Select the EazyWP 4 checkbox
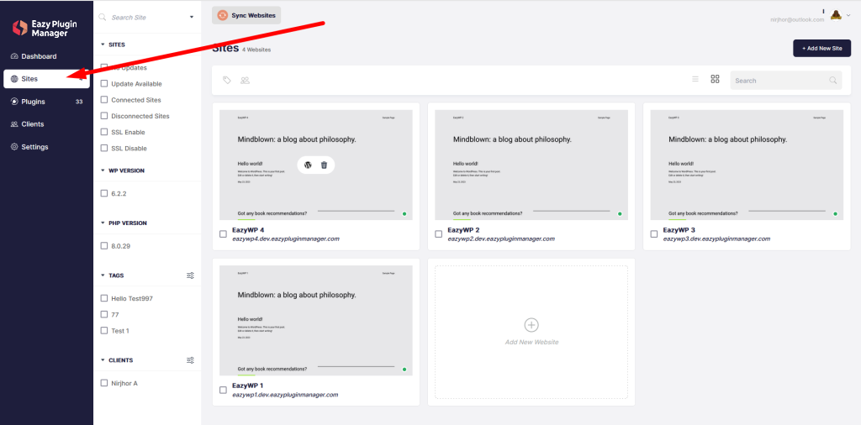The height and width of the screenshot is (425, 861). [x=223, y=234]
